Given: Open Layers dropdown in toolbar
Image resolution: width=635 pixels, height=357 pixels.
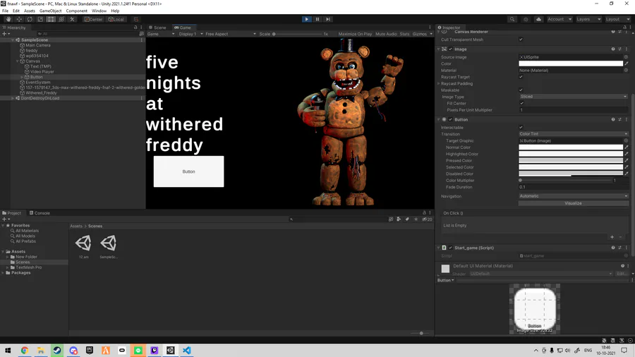Looking at the screenshot, I should (x=588, y=19).
